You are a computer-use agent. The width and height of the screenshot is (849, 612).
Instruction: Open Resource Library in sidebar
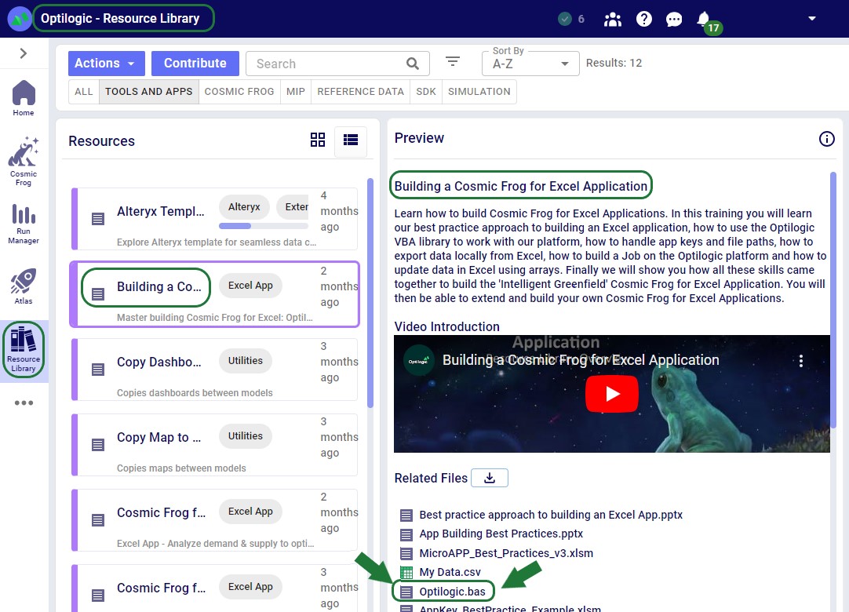click(24, 349)
